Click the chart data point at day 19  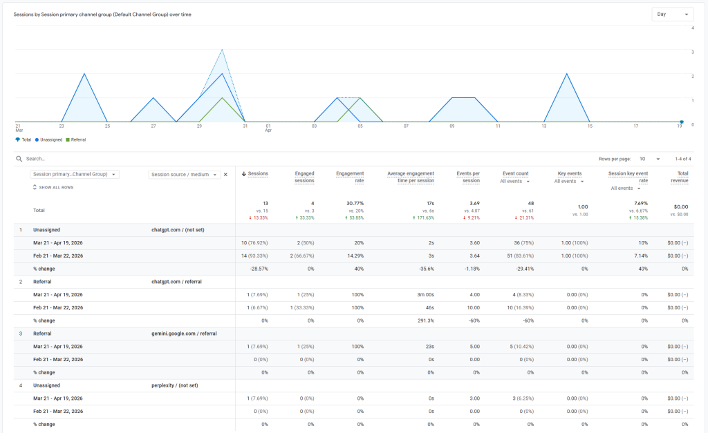click(x=681, y=122)
